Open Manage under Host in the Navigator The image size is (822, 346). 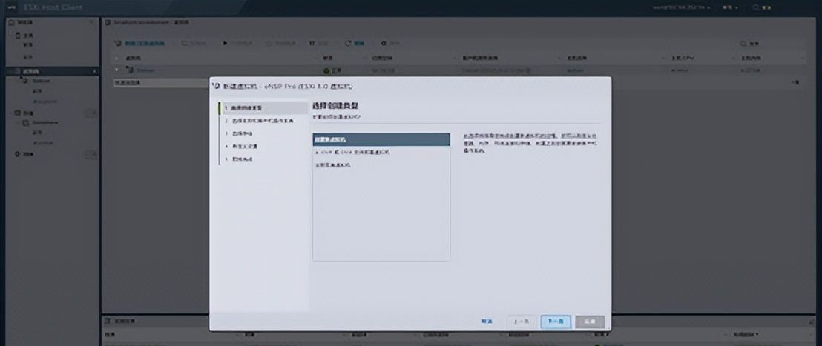pos(27,45)
